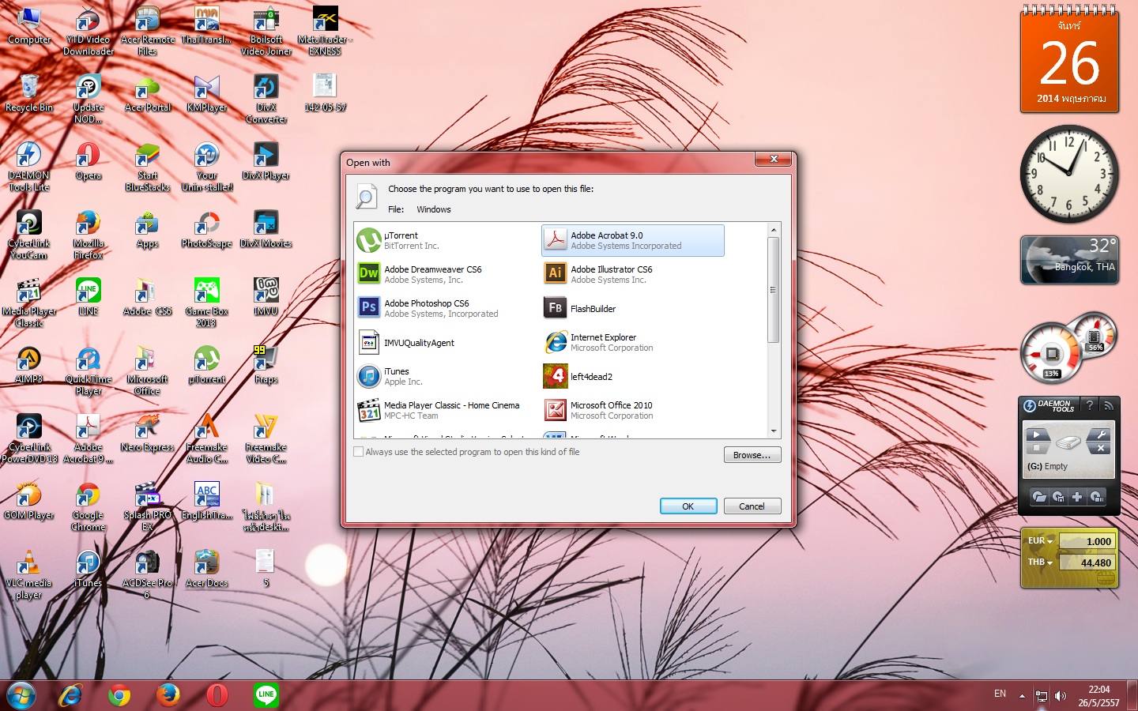Select Adobe Photoshop CS6 as the program
The height and width of the screenshot is (711, 1138).
click(x=427, y=308)
